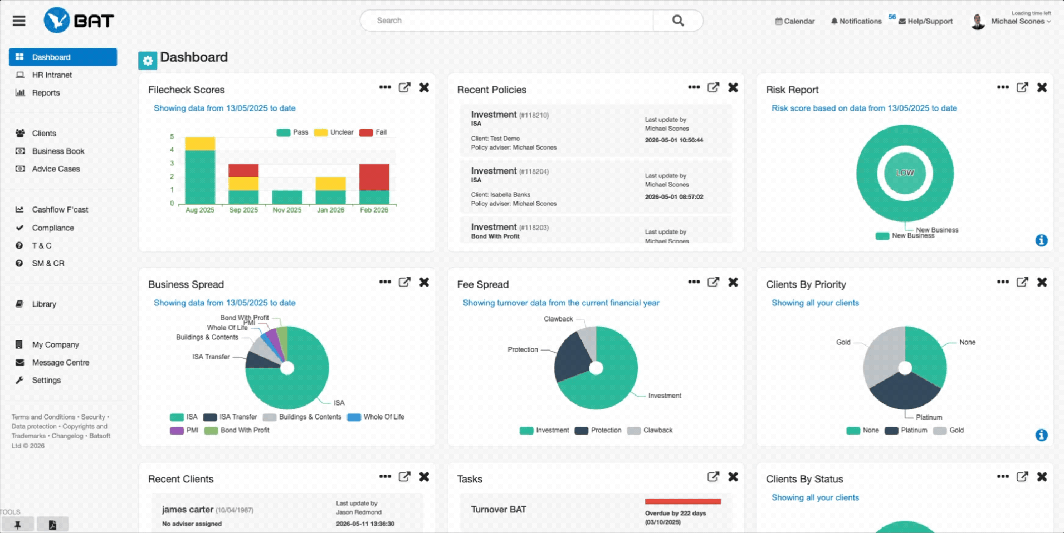Viewport: 1064px width, 533px height.
Task: Click the PDF document tool icon
Action: (x=52, y=524)
